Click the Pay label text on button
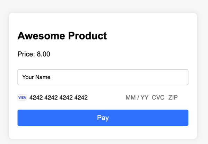The image size is (208, 144). [x=103, y=118]
